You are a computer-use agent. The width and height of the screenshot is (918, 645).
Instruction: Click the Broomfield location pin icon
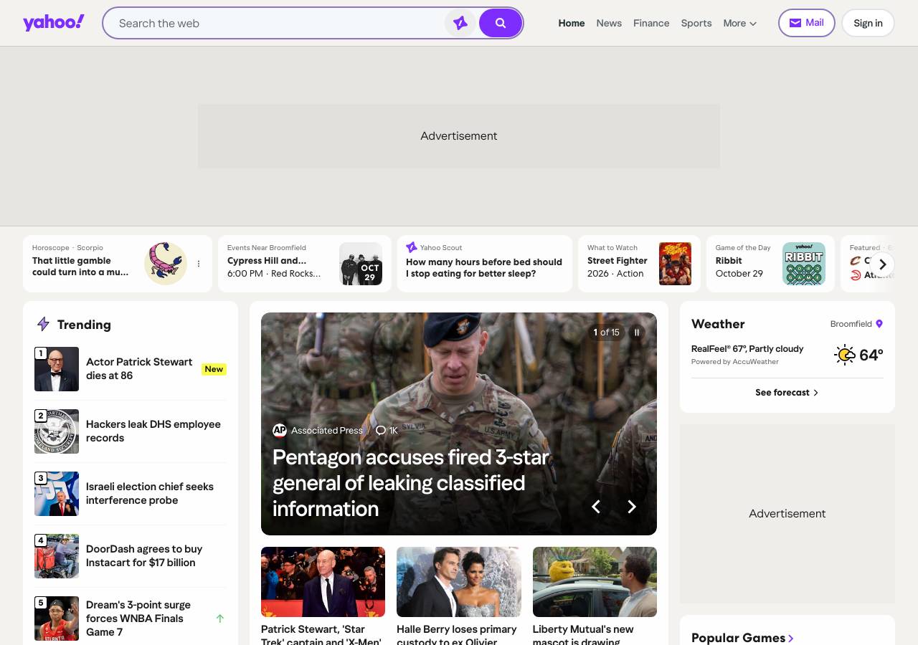879,324
